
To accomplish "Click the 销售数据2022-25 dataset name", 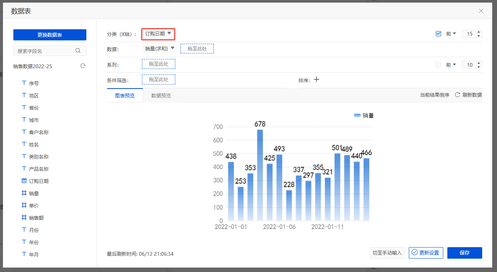I will click(x=33, y=66).
